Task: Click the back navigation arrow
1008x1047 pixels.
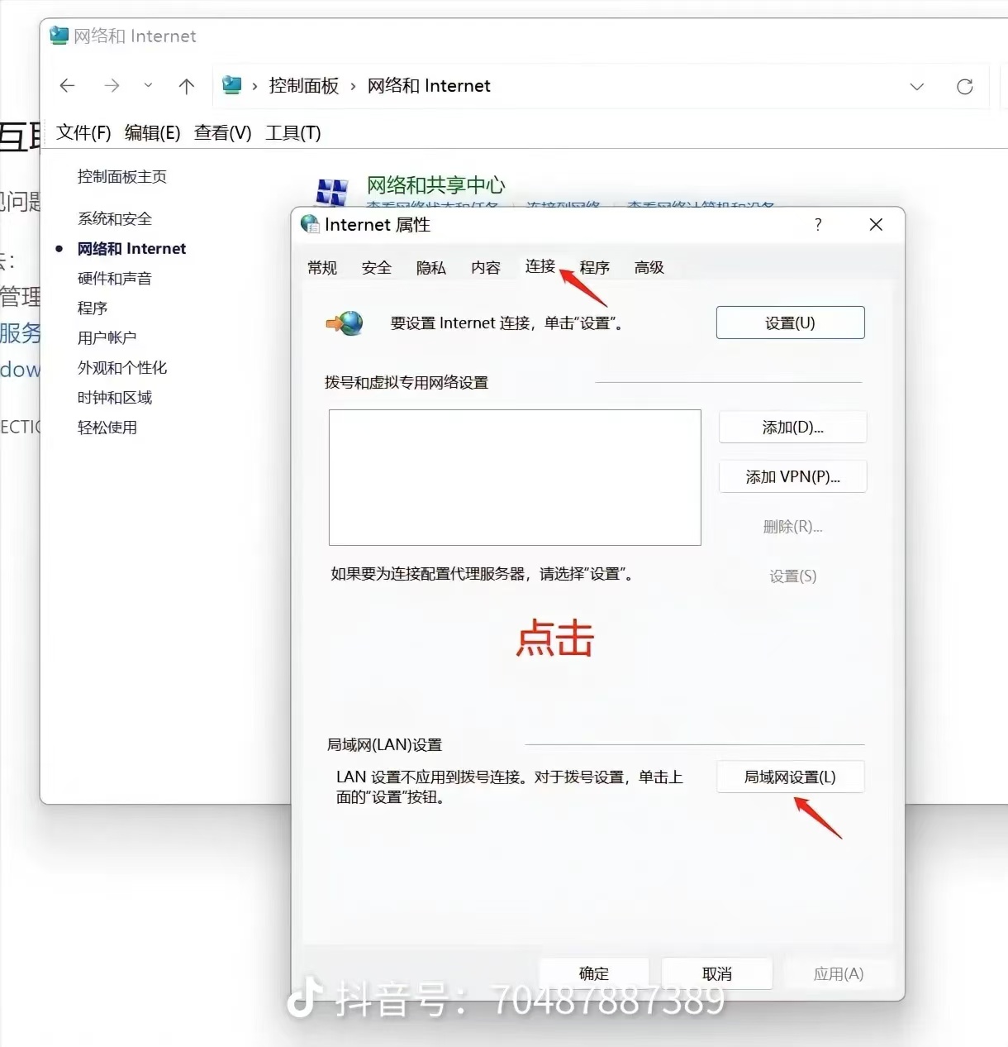Action: pos(68,86)
